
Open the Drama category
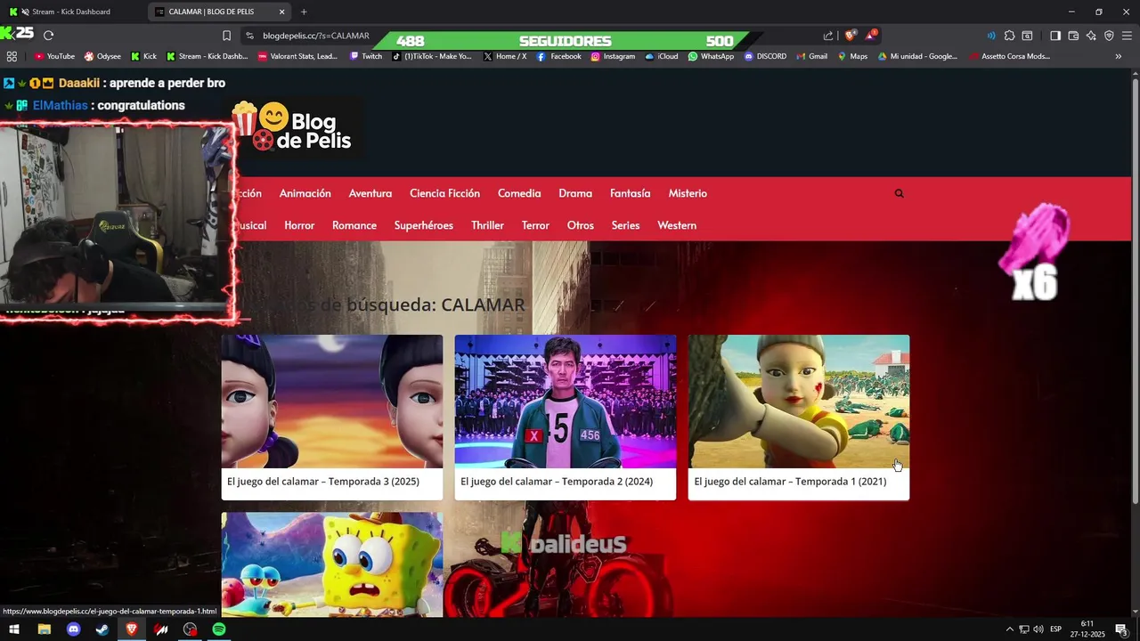click(575, 193)
